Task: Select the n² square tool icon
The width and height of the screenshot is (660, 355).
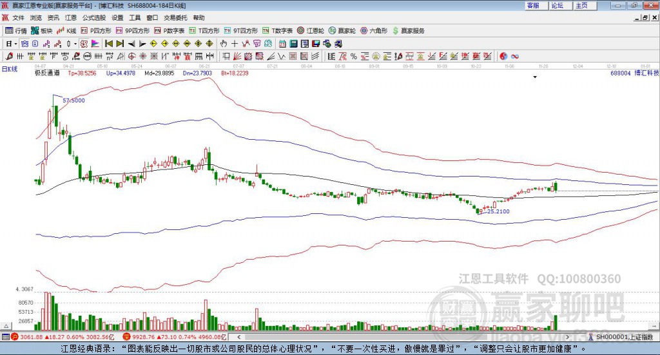Action: (x=110, y=56)
